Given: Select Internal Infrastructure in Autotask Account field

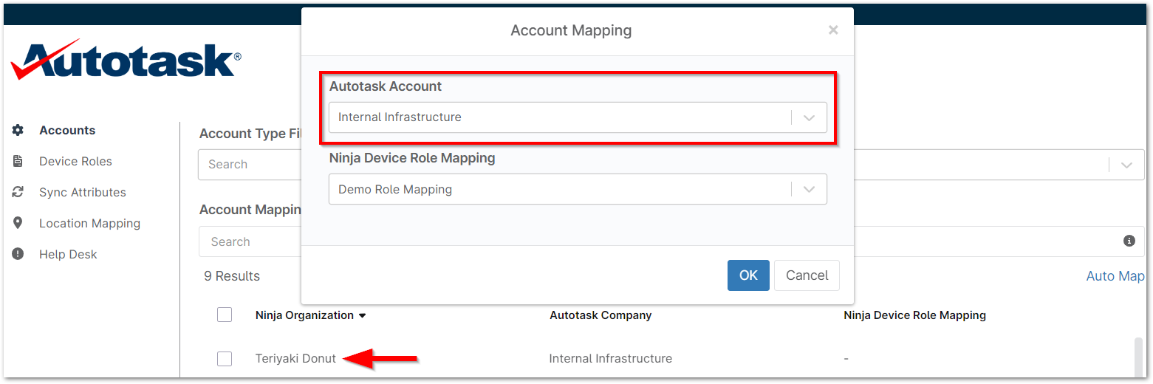Looking at the screenshot, I should point(578,117).
